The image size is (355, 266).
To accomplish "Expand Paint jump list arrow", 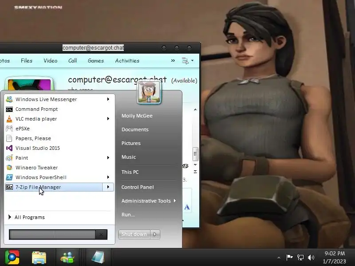I will point(108,158).
